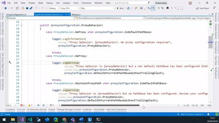This screenshot has width=219, height=123.
Task: Open the terminal app from taskbar
Action: click(98, 120)
